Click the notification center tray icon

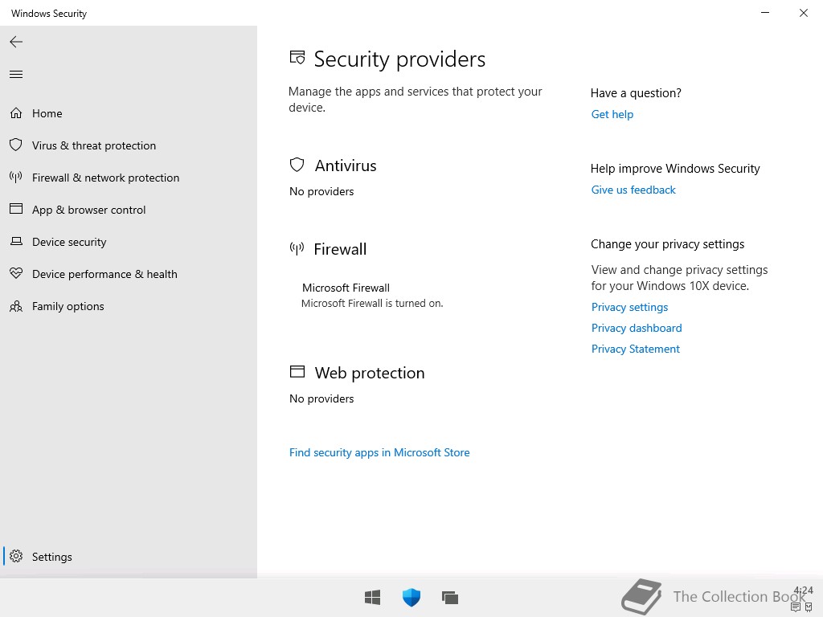tap(796, 607)
